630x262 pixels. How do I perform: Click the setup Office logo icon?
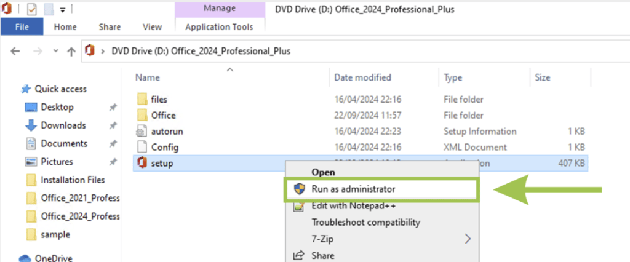[142, 164]
